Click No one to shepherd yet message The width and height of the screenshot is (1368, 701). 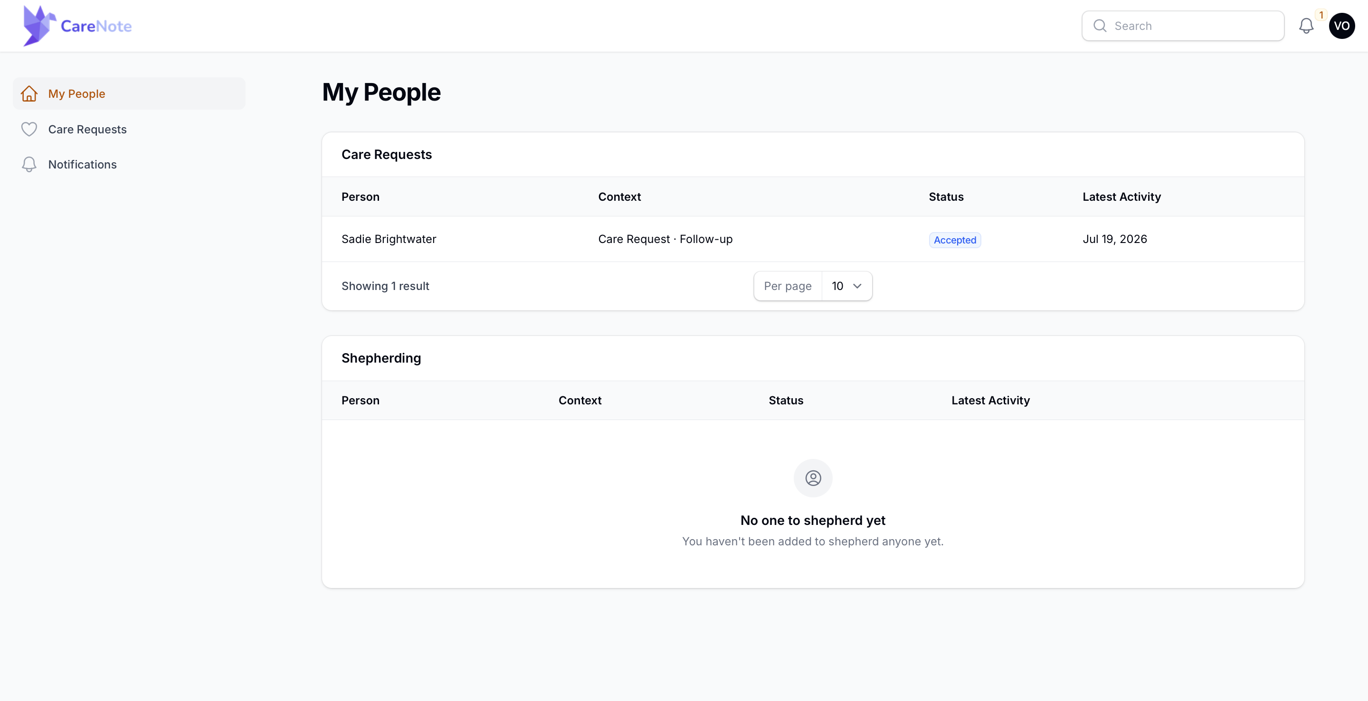point(813,521)
